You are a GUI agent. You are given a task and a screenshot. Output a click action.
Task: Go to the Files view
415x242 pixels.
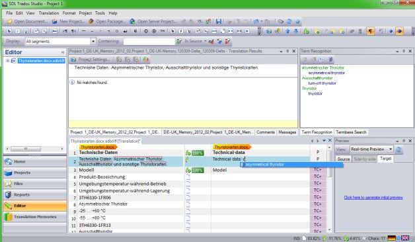(x=34, y=184)
